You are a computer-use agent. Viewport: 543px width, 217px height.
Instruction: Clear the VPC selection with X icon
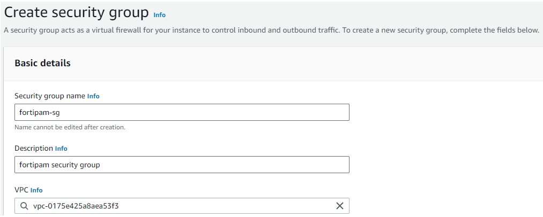(339, 206)
